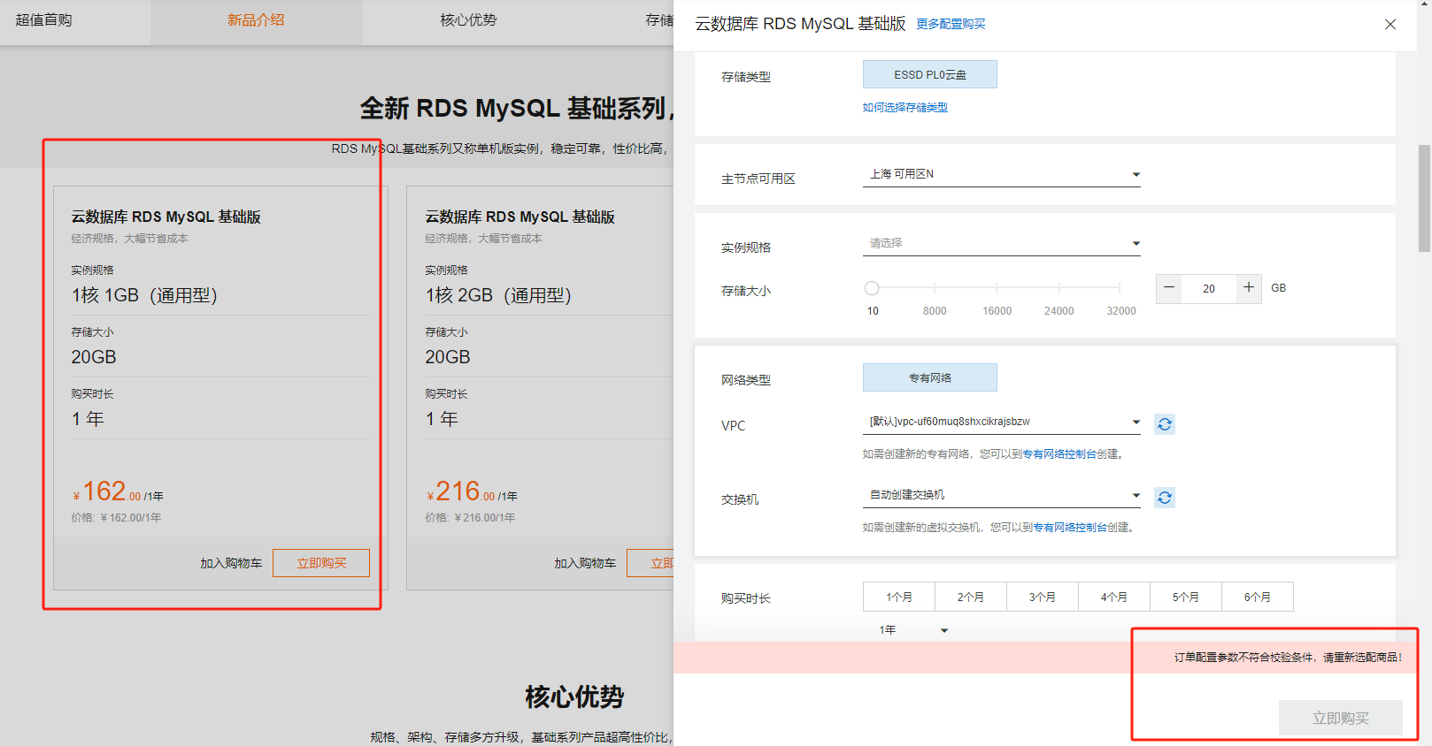Viewport: 1432px width, 746px height.
Task: Select 2个月 purchase duration
Action: 971,597
